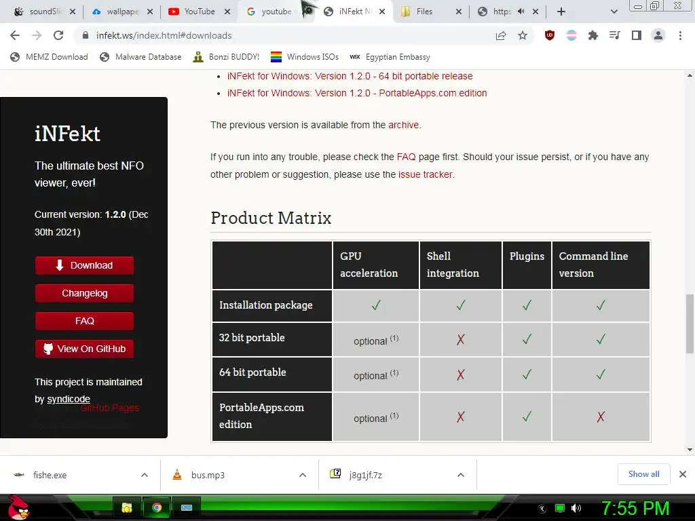Show hidden system tray icons arrow
The height and width of the screenshot is (521, 695).
(x=542, y=509)
